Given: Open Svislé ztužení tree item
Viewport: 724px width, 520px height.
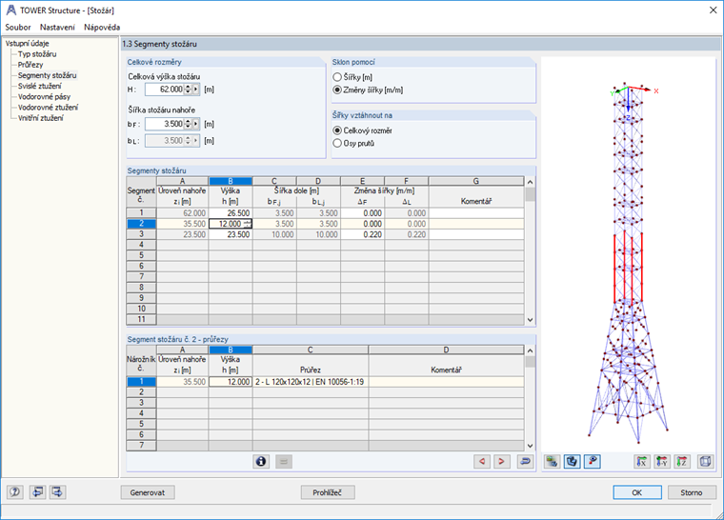Looking at the screenshot, I should (40, 86).
